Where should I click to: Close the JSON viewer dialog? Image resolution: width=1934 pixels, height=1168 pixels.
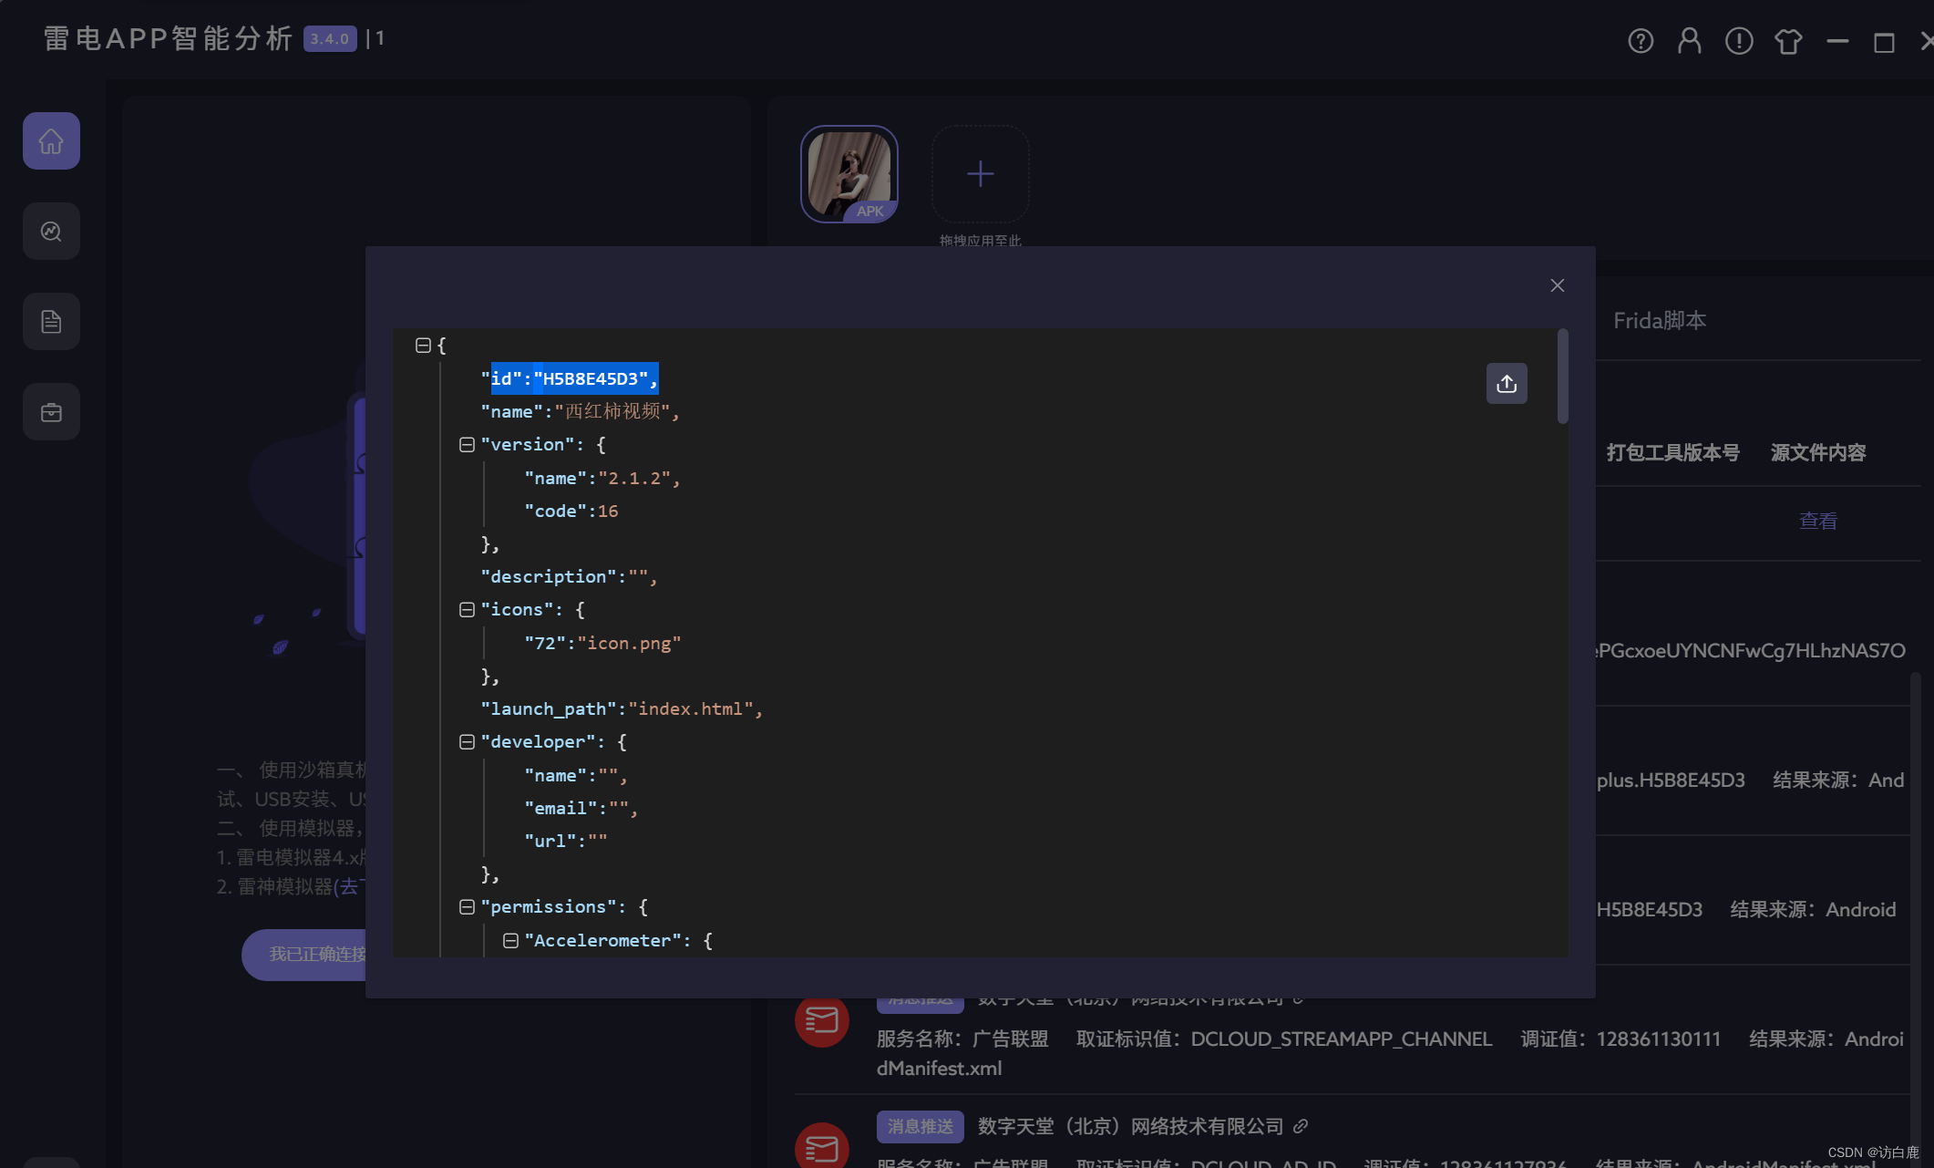[1558, 285]
